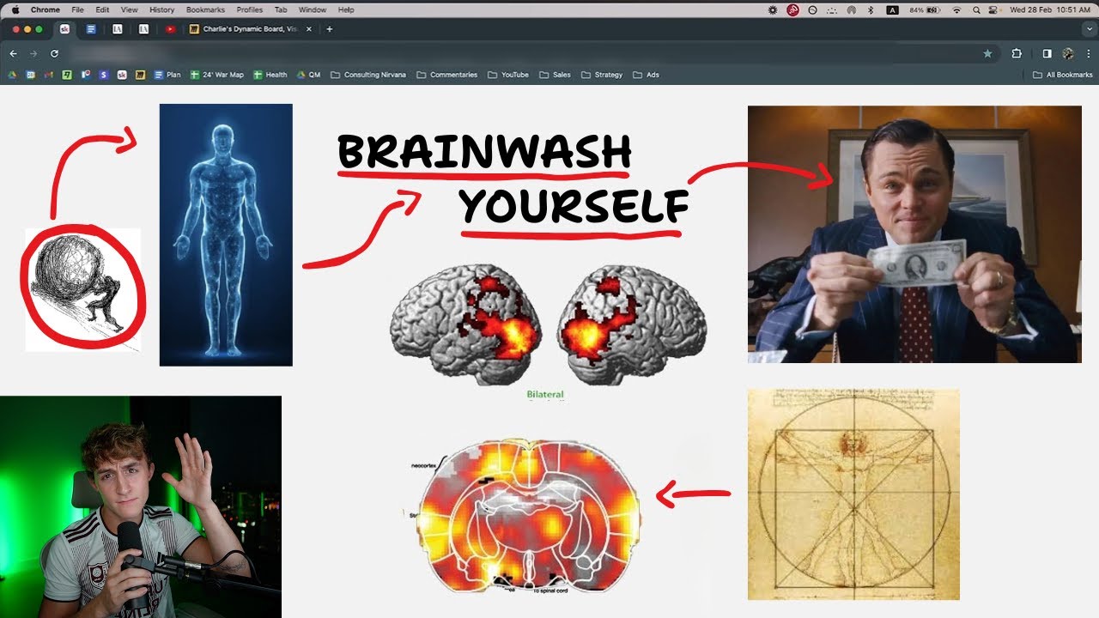1099x618 pixels.
Task: Expand the Sales bookmark folder
Action: (555, 75)
